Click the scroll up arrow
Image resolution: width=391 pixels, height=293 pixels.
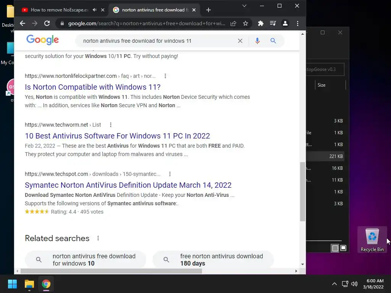pos(302,34)
